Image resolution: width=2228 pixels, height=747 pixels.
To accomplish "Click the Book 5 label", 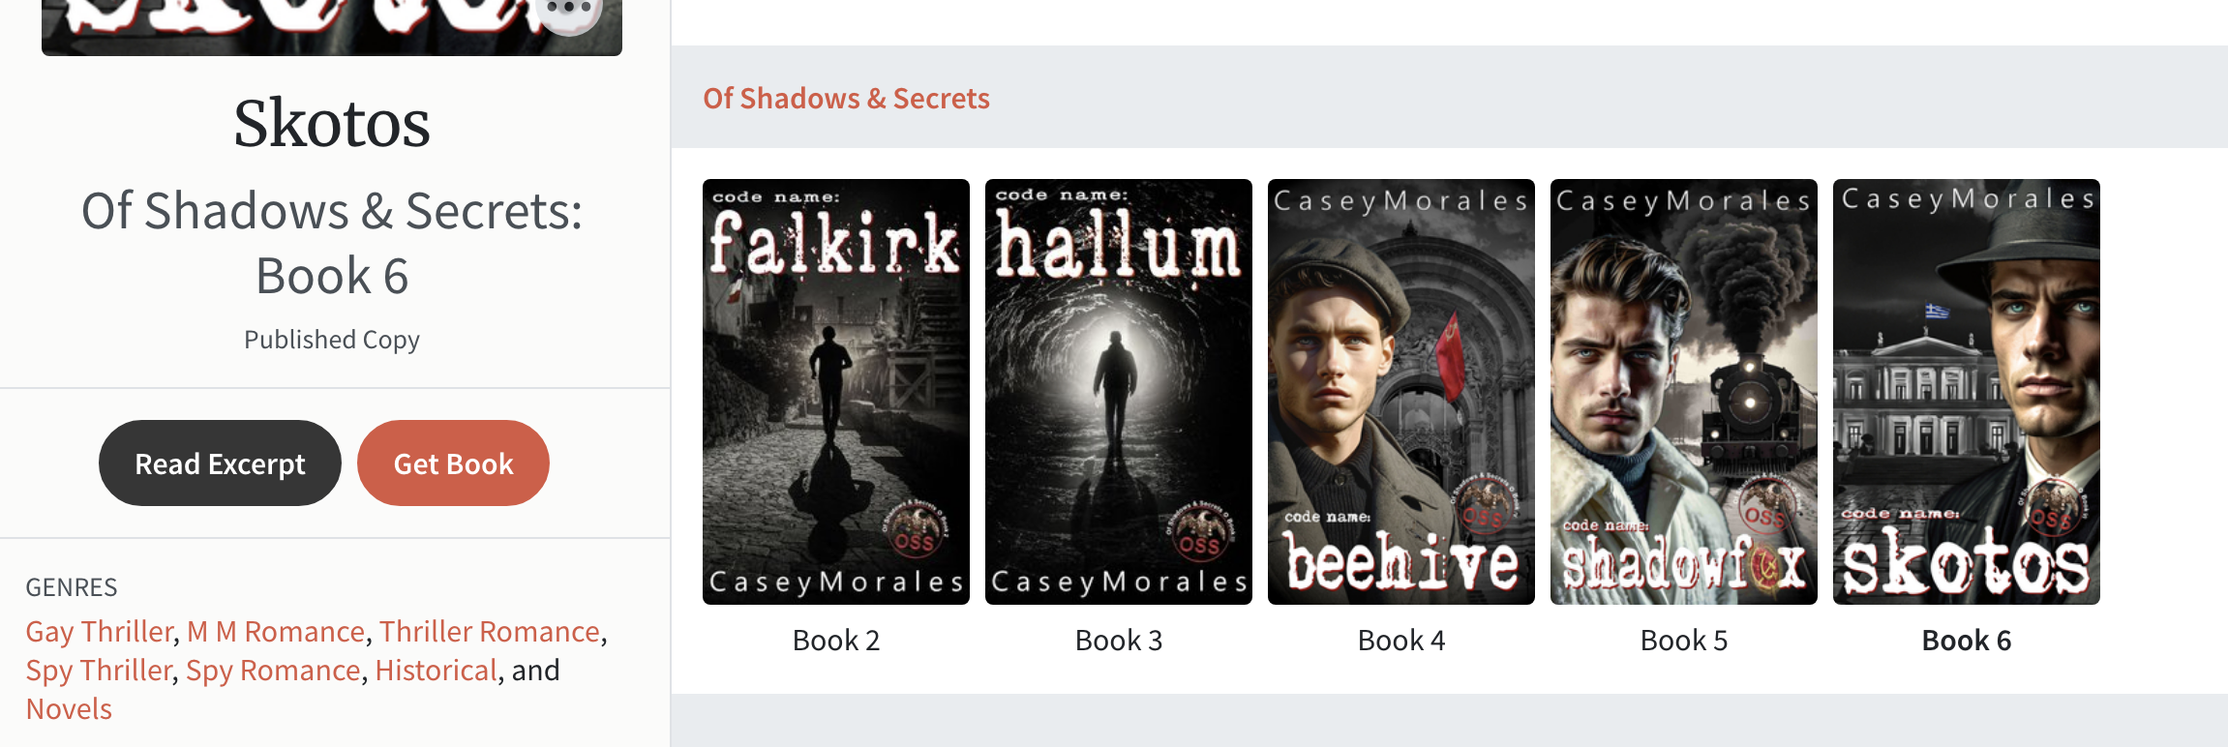I will [1684, 641].
